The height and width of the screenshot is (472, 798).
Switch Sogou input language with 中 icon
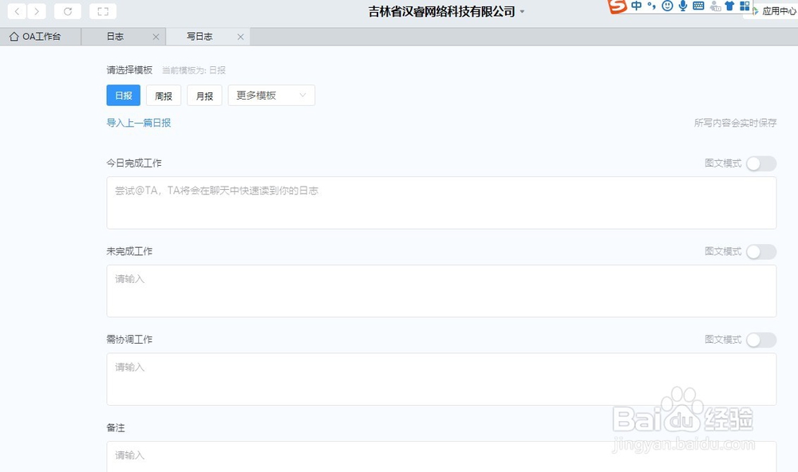[636, 6]
